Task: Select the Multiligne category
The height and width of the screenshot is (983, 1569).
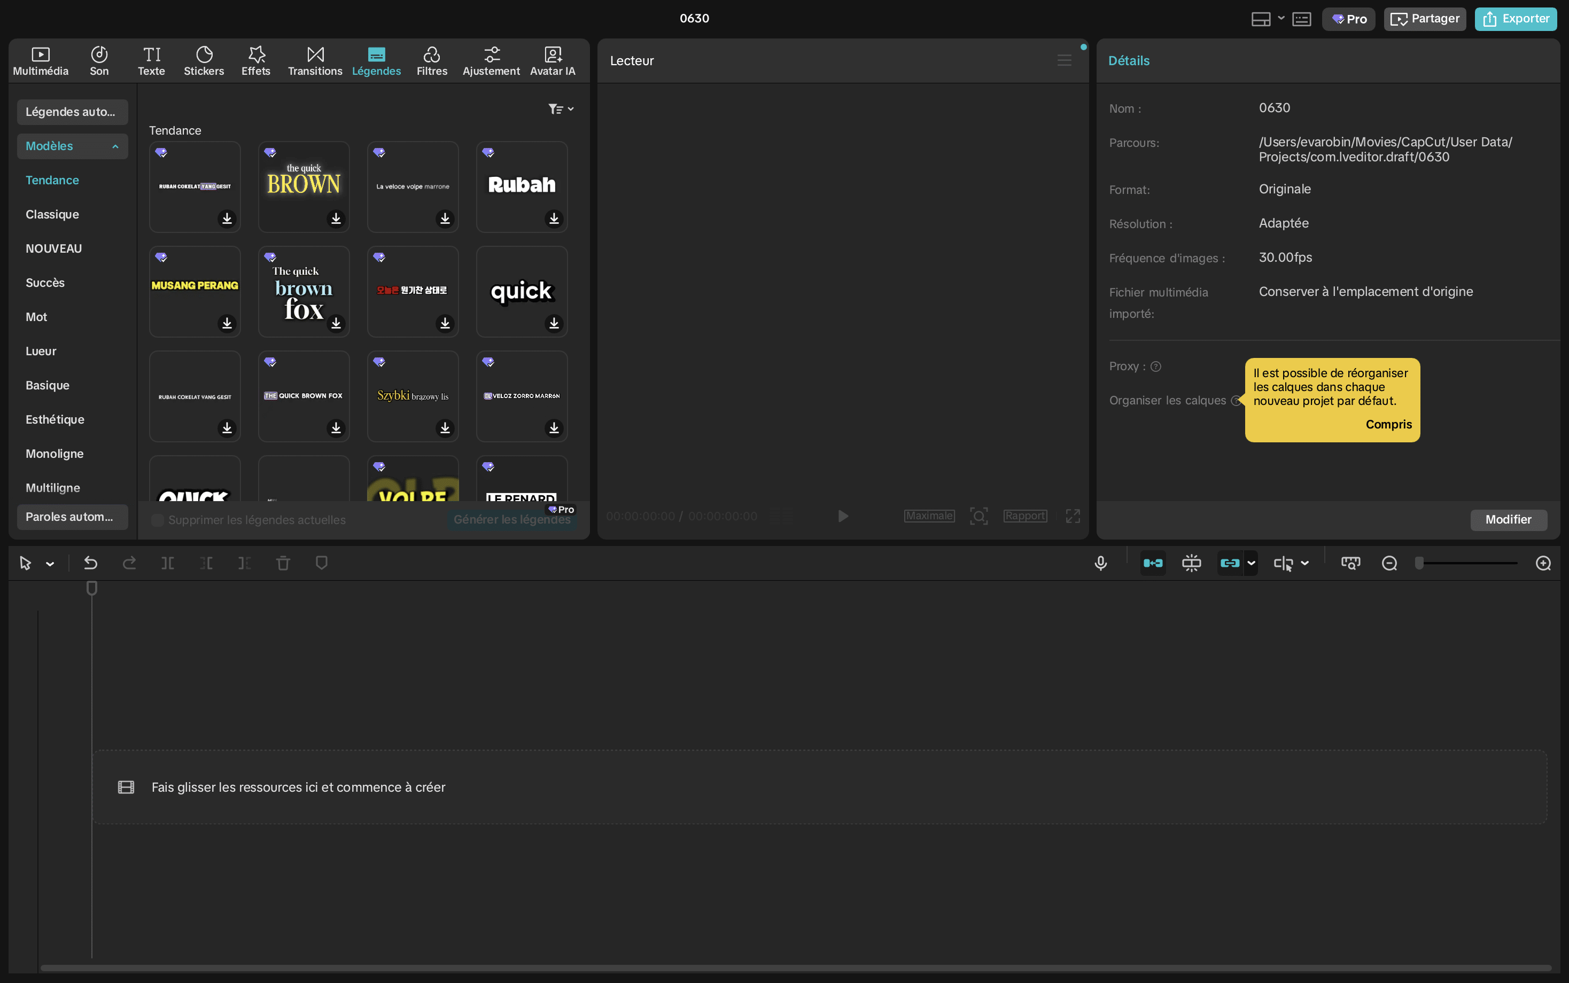Action: (53, 488)
